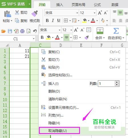Image resolution: width=128 pixels, height=138 pixels.
Task: Switch to the 开始 tab
Action: click(42, 5)
